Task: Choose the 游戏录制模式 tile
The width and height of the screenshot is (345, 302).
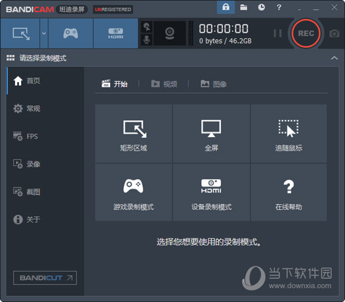Action: (134, 192)
